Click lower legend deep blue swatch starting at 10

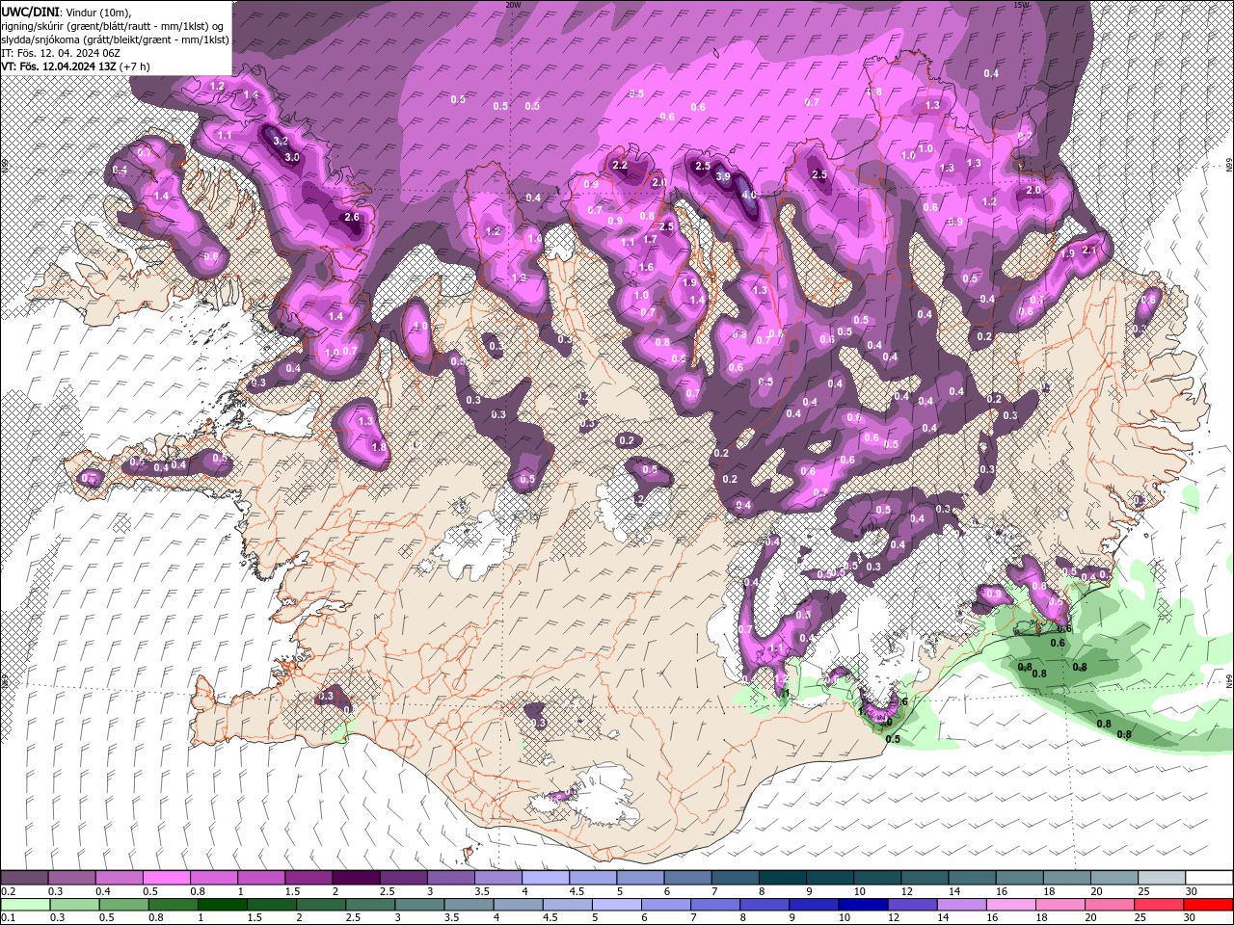point(864,904)
